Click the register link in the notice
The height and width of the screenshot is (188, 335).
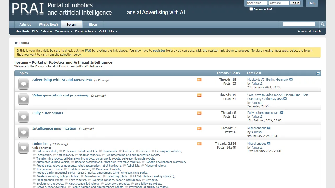pyautogui.click(x=159, y=51)
